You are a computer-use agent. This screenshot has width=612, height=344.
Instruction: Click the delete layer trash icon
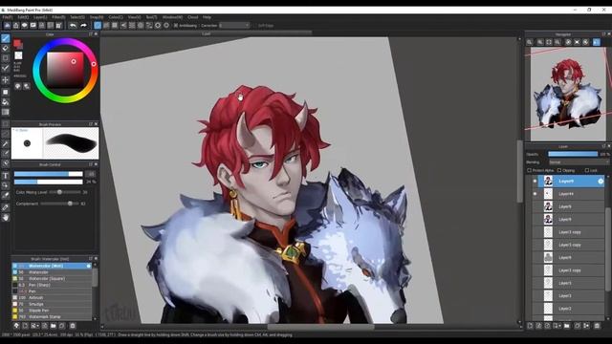pyautogui.click(x=597, y=325)
